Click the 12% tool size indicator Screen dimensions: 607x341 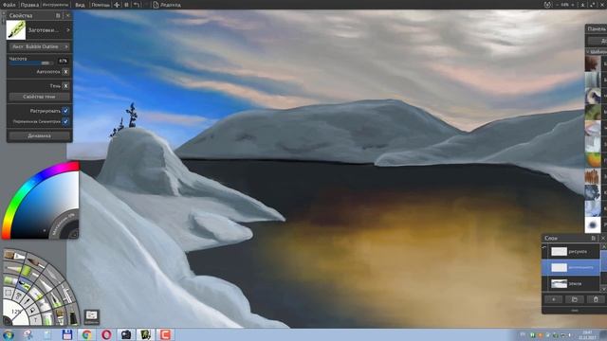click(15, 312)
